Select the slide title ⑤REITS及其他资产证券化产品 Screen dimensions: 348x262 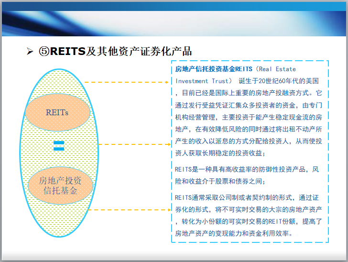[x=115, y=51]
